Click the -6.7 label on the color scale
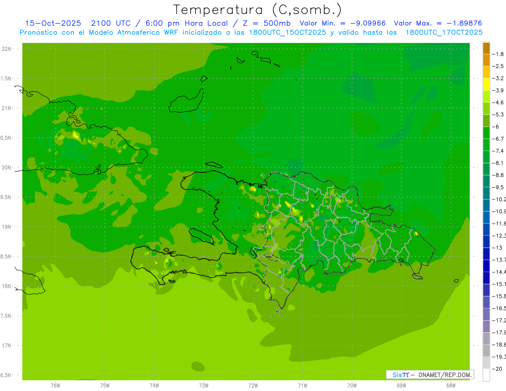The height and width of the screenshot is (391, 506). (499, 139)
